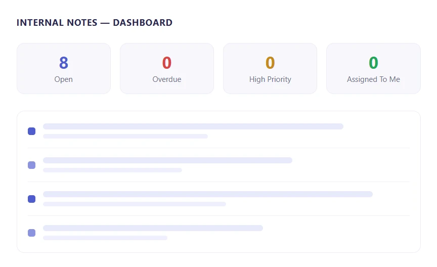This screenshot has height=267, width=437.
Task: Open the third note's longest title bar
Action: point(208,194)
